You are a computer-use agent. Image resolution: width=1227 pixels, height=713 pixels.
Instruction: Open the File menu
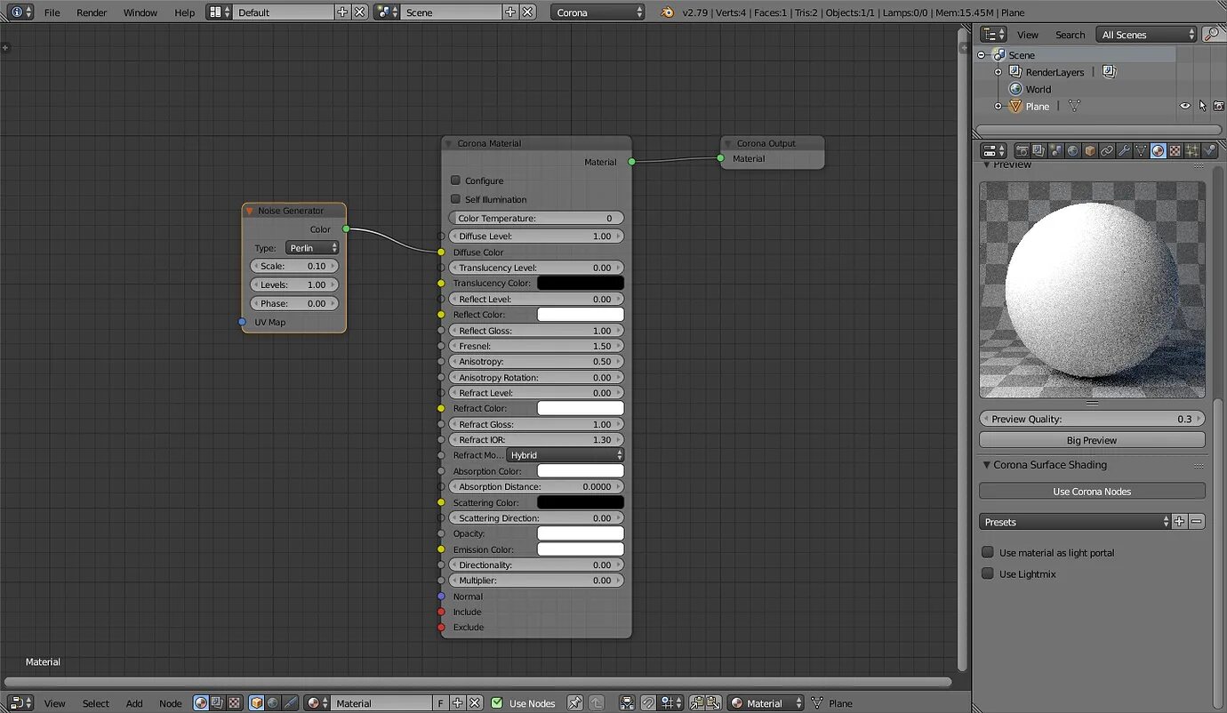(52, 12)
